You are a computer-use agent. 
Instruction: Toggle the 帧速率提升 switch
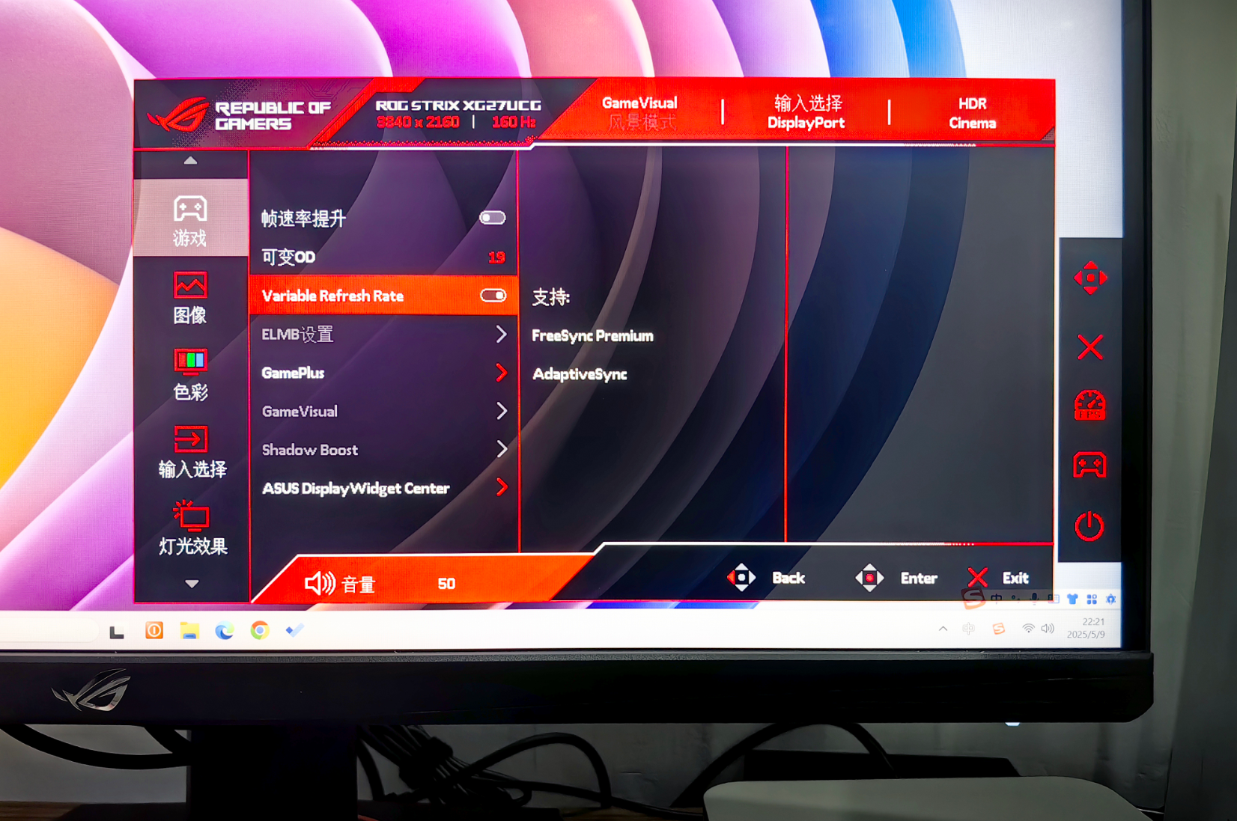pyautogui.click(x=493, y=218)
